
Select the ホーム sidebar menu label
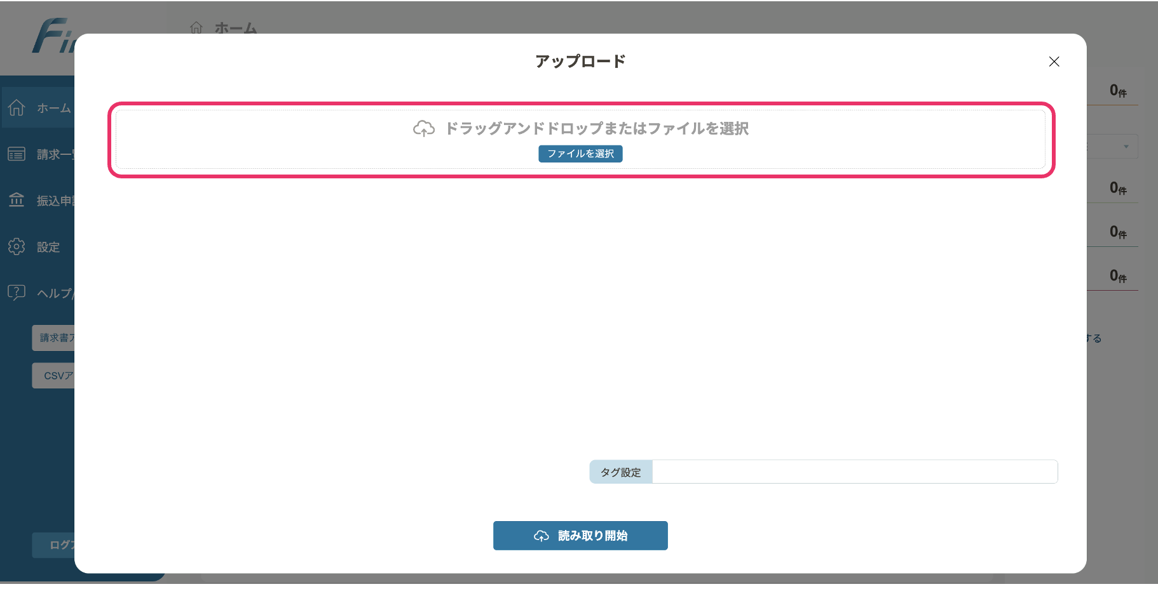(x=53, y=109)
